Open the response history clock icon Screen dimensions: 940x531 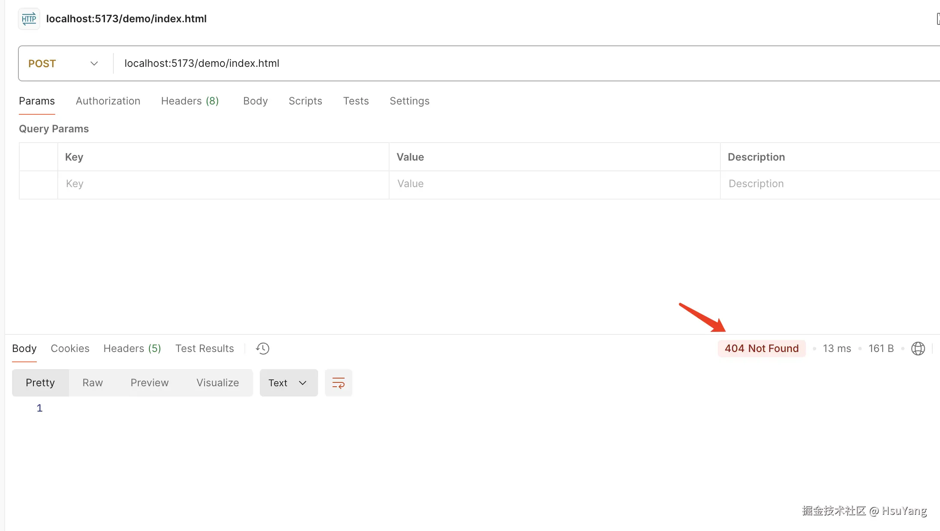point(262,349)
